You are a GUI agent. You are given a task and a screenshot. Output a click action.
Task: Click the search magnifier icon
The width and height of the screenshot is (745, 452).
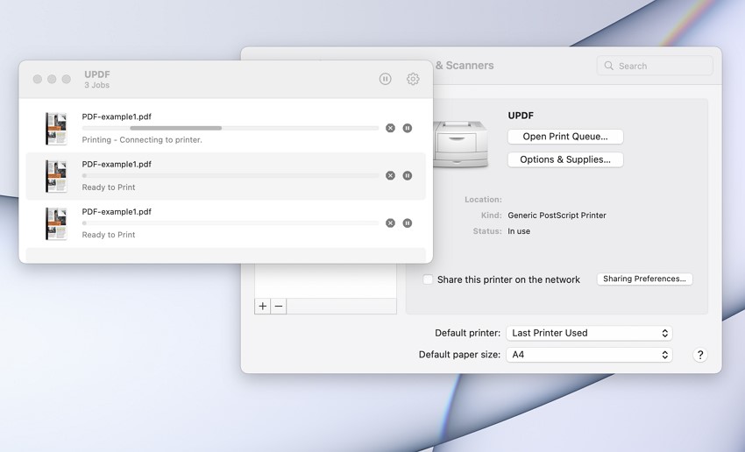pyautogui.click(x=608, y=66)
